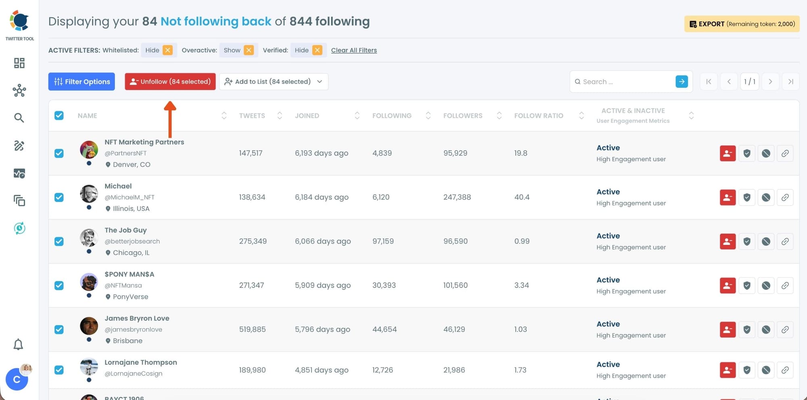Click the page indicator 1 / 1
This screenshot has width=807, height=400.
pyautogui.click(x=750, y=81)
